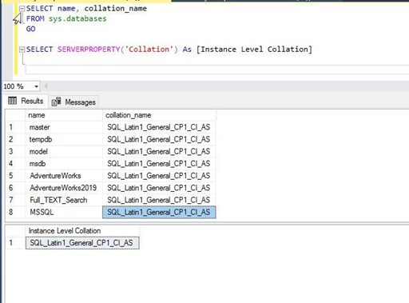Click the collation cell for AdventureWorks row

pos(159,176)
